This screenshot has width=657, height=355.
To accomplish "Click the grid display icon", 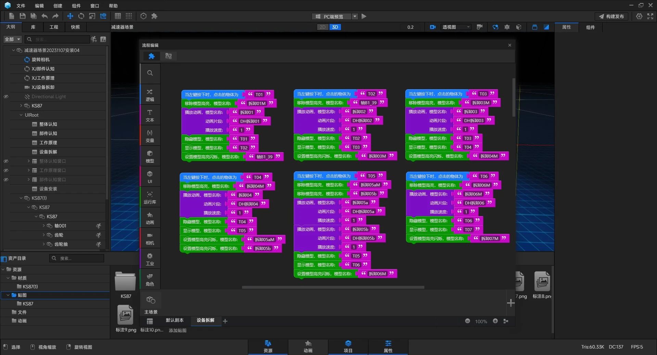I will (118, 16).
